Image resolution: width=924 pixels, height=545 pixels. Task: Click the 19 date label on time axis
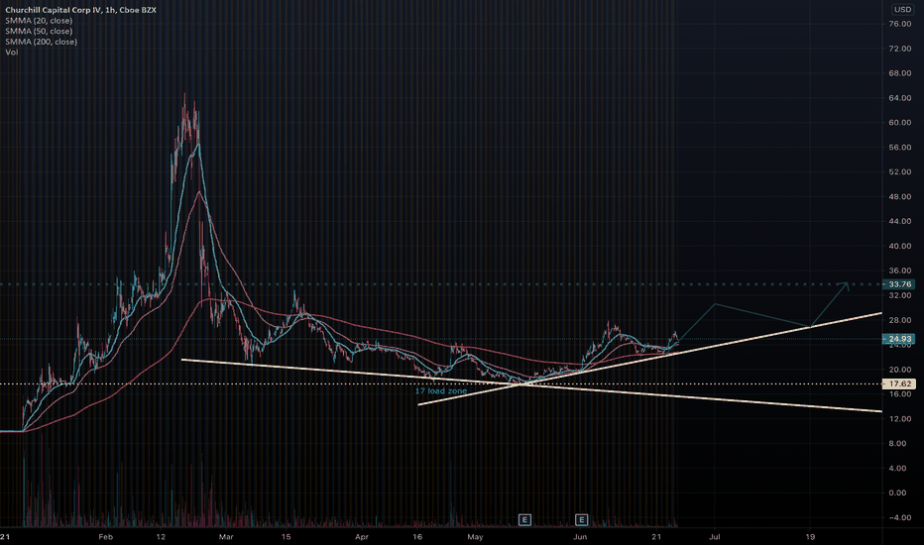point(810,537)
